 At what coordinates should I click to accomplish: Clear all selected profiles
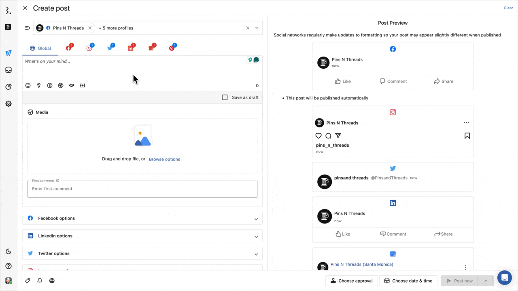(248, 28)
